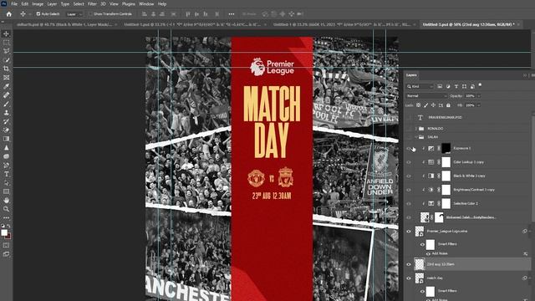This screenshot has height=301, width=535.
Task: Click Lock all padlock icon
Action: [448, 105]
